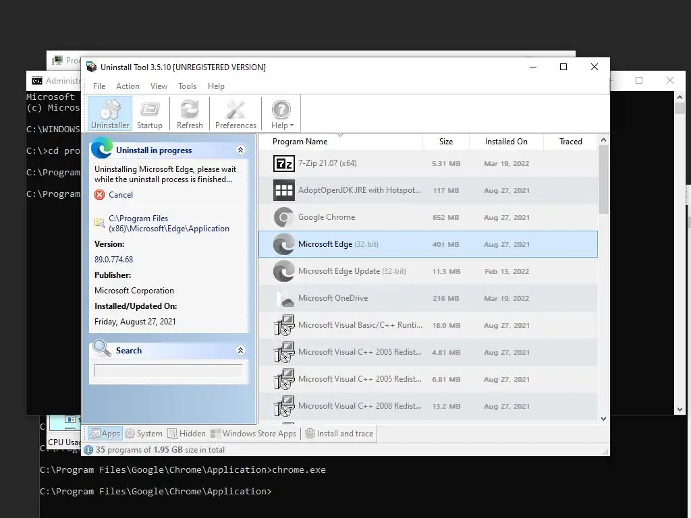Select the Google Chrome program row
691x518 pixels.
(428, 217)
